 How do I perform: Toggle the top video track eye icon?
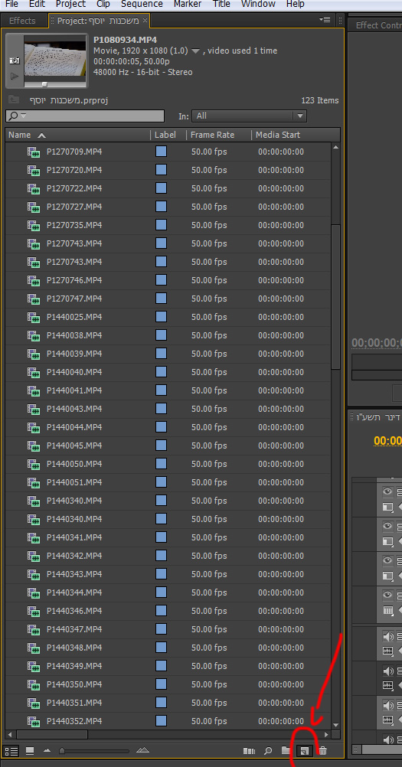tap(387, 491)
